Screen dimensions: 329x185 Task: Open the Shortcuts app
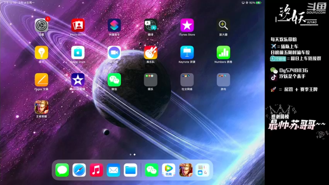coord(114,25)
